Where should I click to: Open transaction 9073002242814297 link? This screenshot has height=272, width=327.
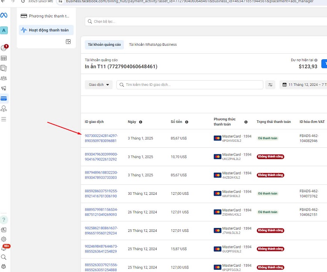tap(101, 138)
